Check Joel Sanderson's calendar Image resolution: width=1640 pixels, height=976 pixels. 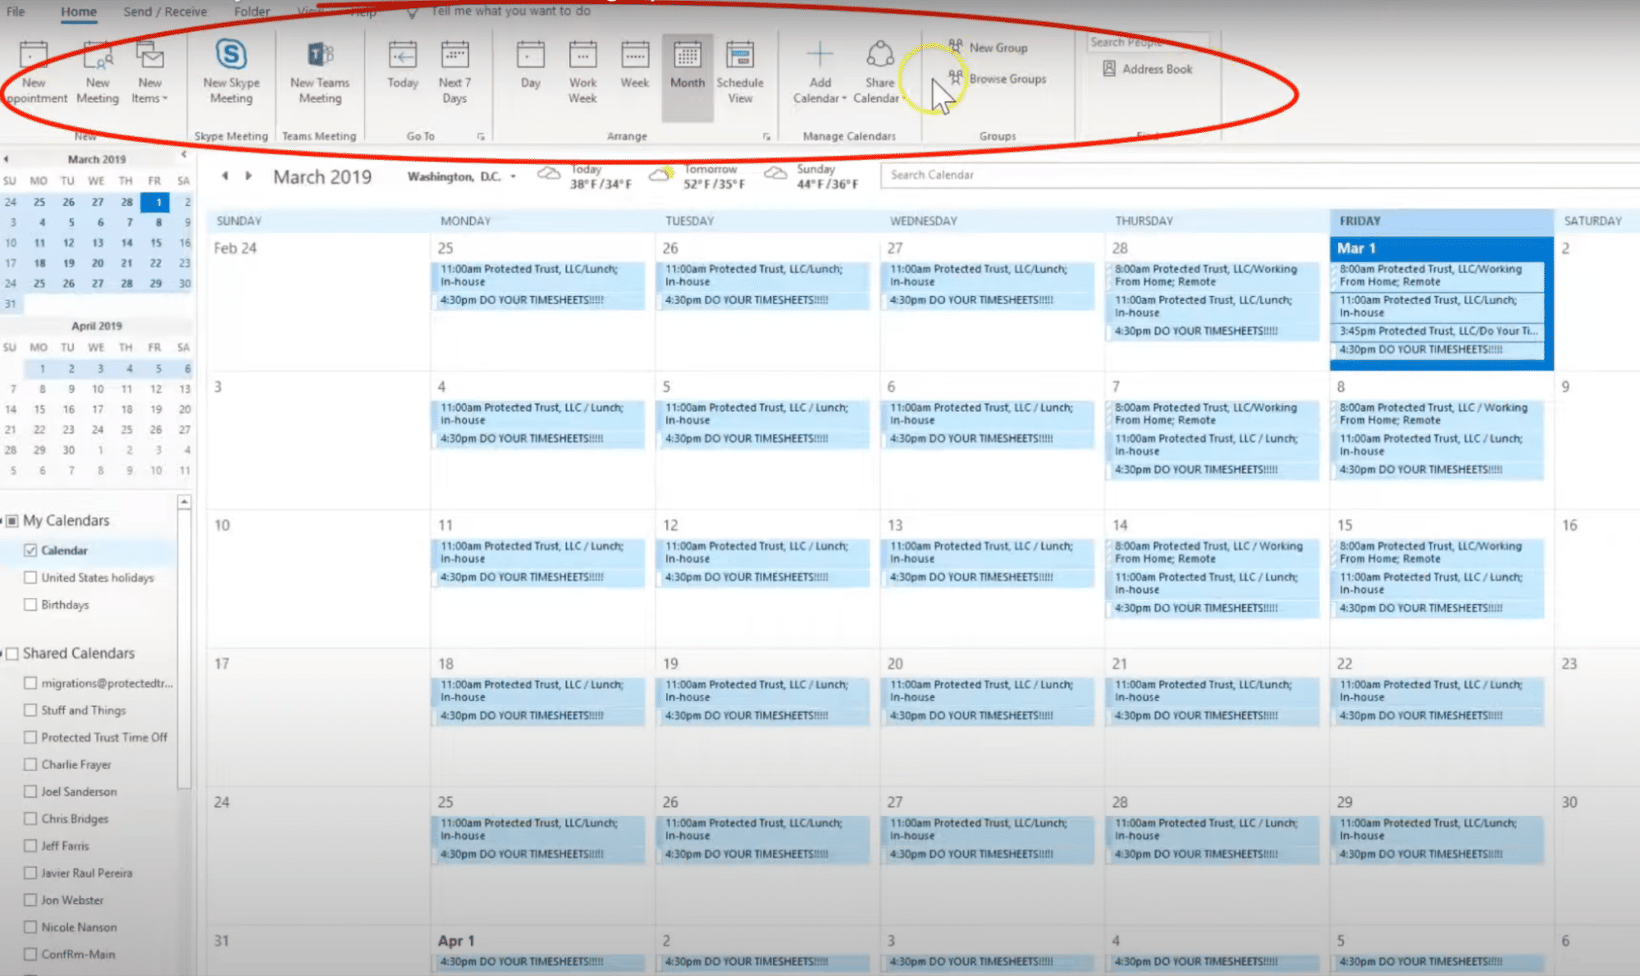(30, 791)
